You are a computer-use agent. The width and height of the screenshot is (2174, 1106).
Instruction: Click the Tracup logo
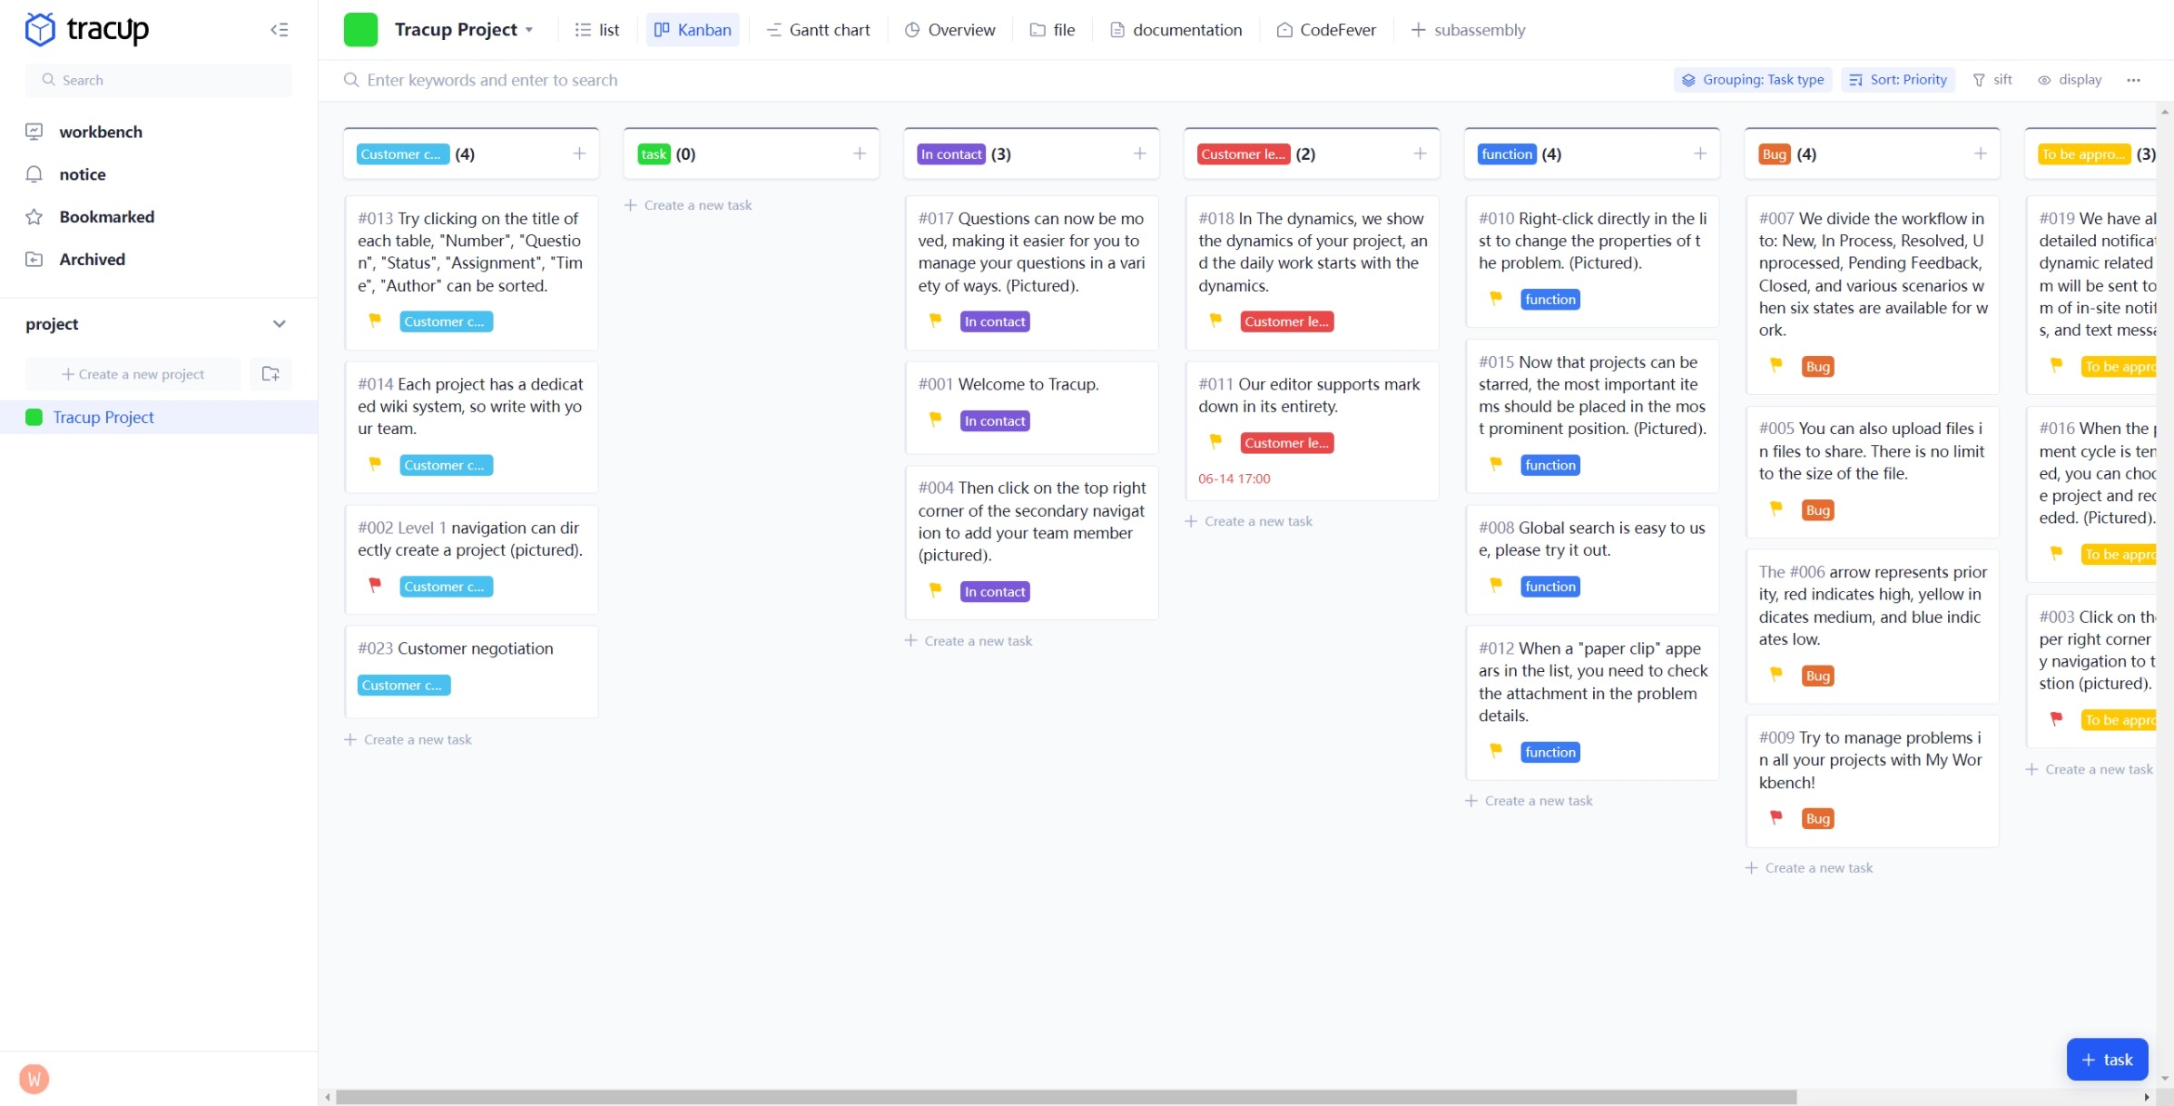pyautogui.click(x=86, y=29)
